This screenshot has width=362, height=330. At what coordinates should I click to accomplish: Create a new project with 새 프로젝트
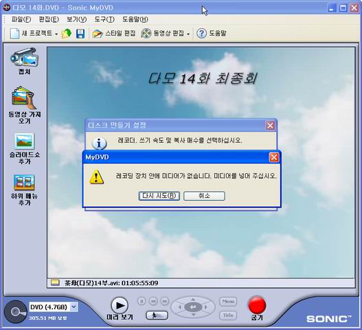(31, 34)
